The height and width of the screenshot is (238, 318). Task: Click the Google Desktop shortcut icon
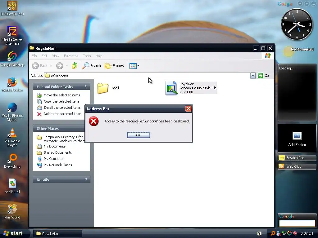tap(12, 59)
